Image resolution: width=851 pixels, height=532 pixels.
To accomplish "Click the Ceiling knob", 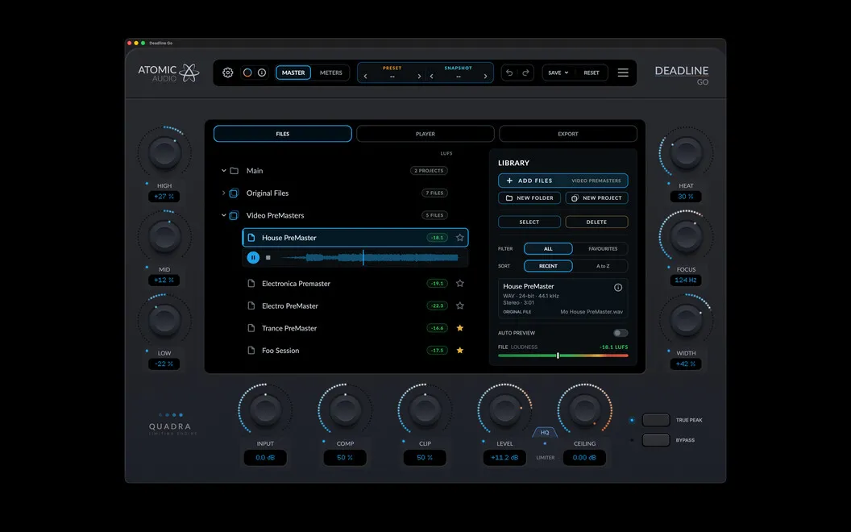I will coord(584,409).
